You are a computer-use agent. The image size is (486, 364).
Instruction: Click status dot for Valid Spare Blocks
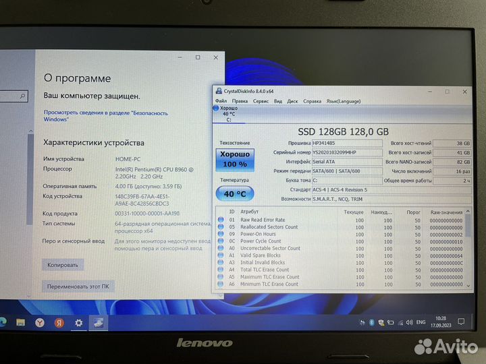(x=221, y=255)
